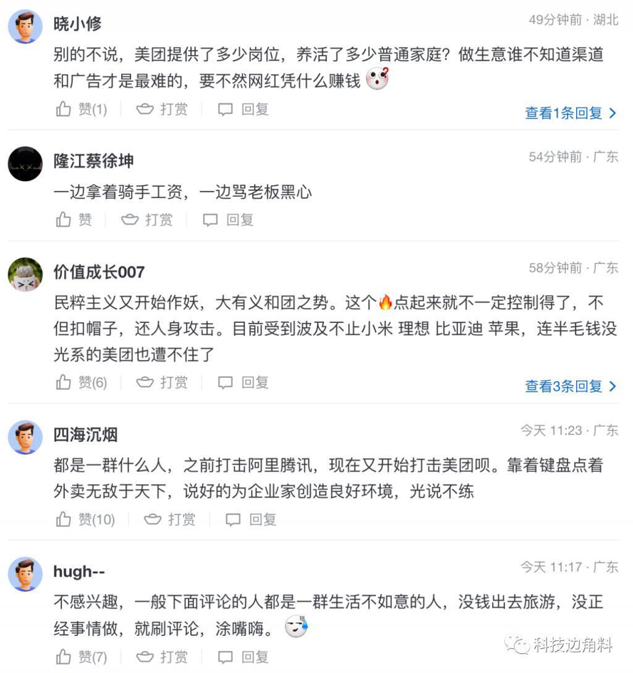633x673 pixels.
Task: Click the 回复 button under 四海沉烟's comment
Action: [x=263, y=520]
